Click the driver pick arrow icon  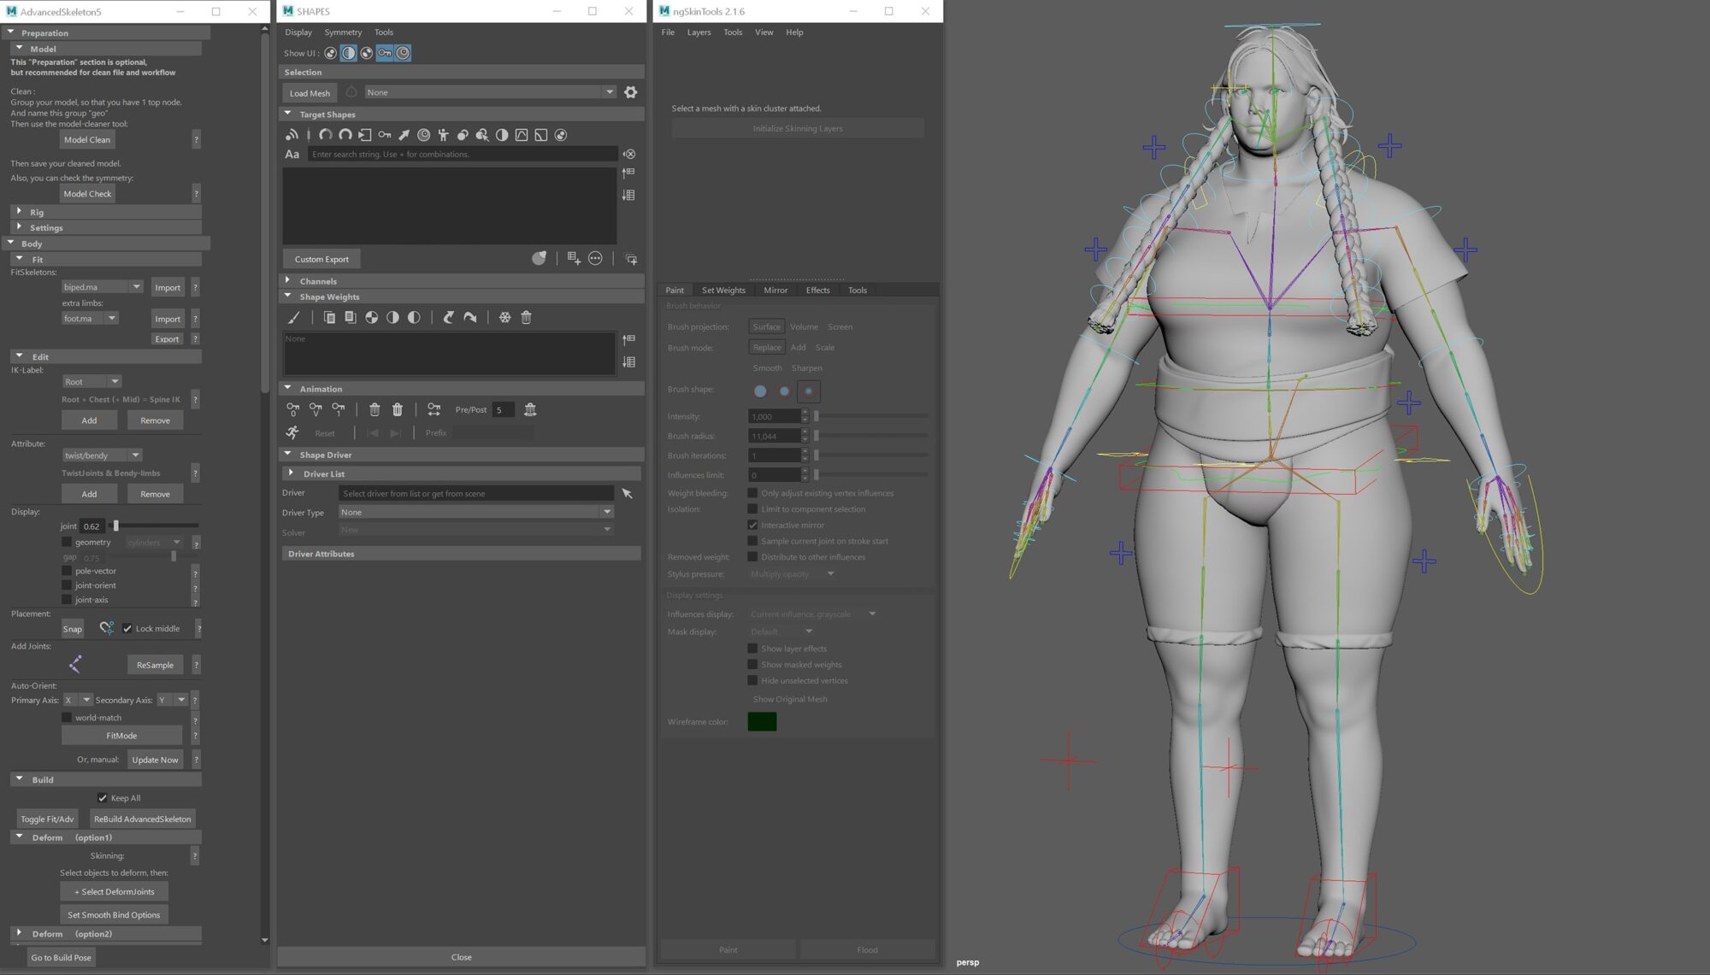point(627,494)
